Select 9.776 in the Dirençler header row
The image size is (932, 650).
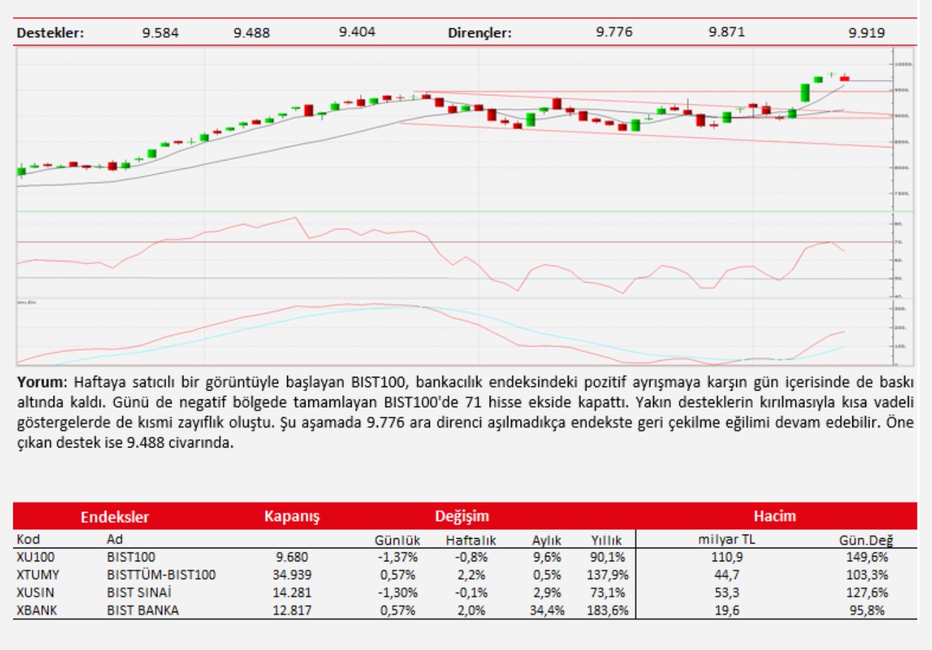click(614, 32)
